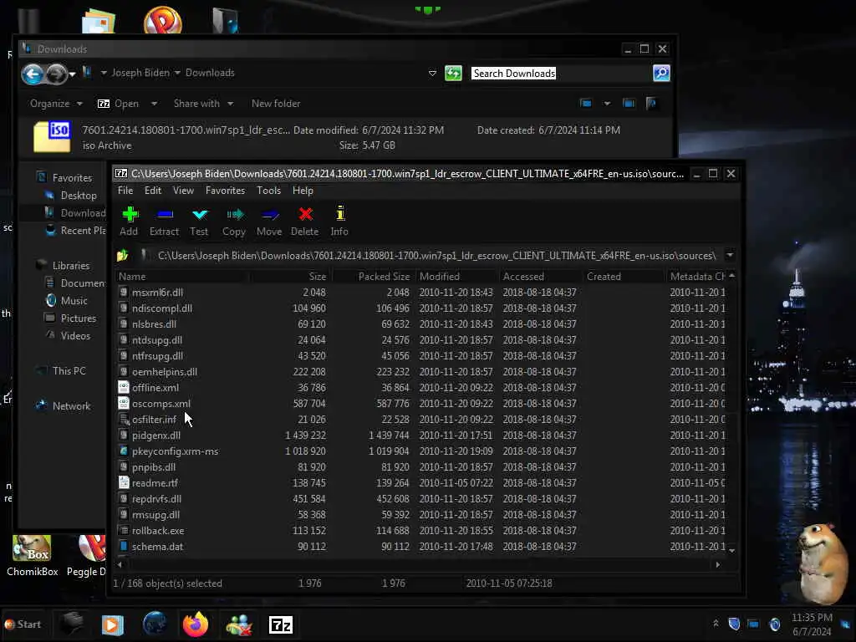The height and width of the screenshot is (642, 856).
Task: Open the Favorites menu in 7-Zip
Action: click(x=225, y=191)
